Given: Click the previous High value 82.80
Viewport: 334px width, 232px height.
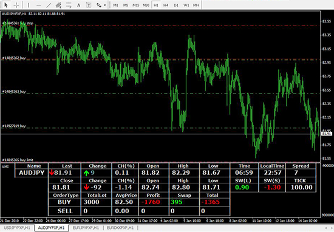Looking at the screenshot, I should click(181, 187).
